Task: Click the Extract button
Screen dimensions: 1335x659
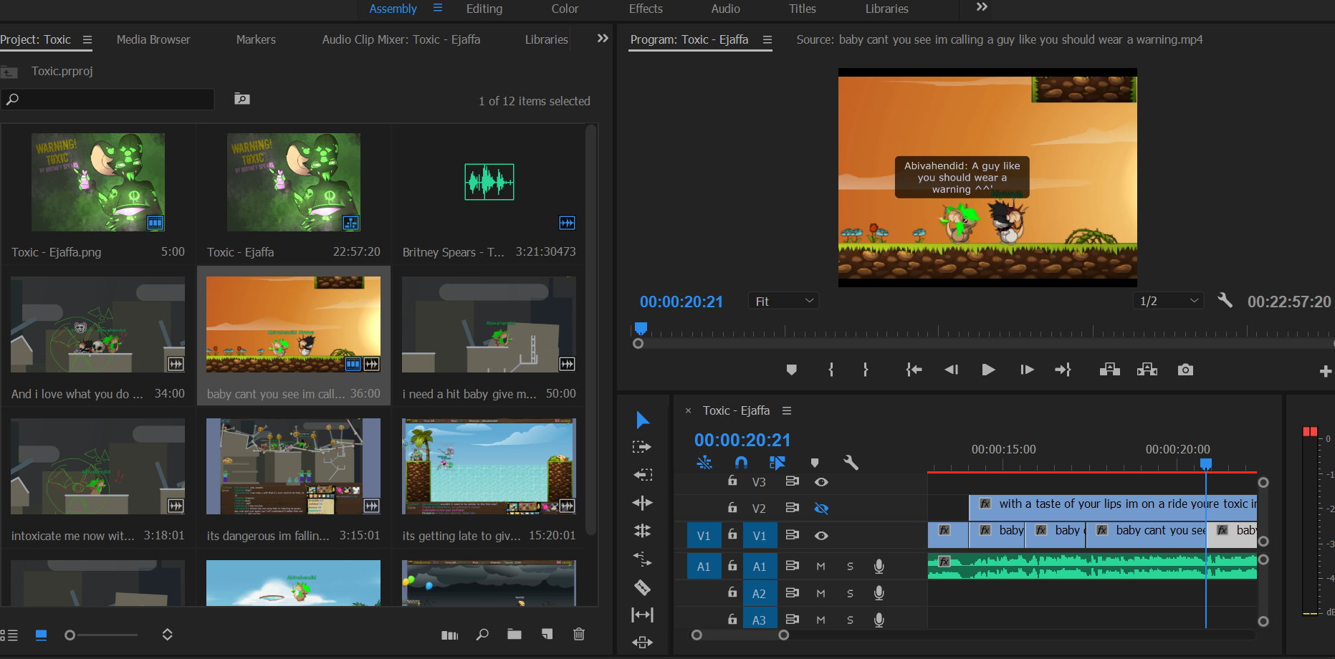Action: click(1147, 370)
